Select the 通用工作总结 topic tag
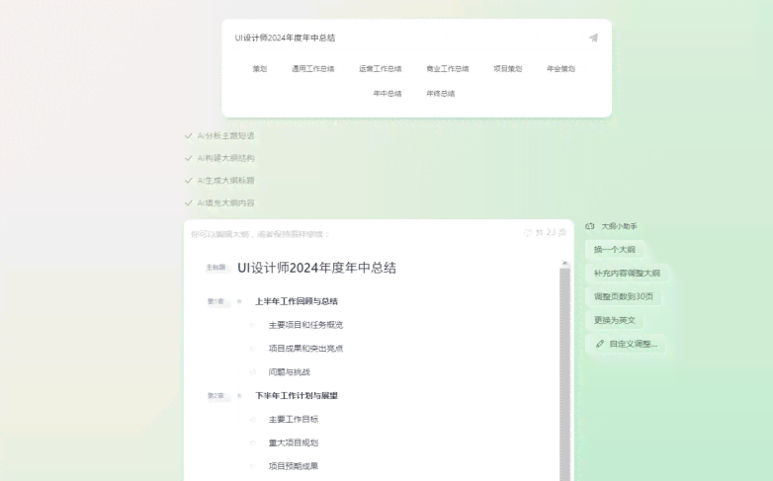Viewport: 773px width, 481px height. 312,68
